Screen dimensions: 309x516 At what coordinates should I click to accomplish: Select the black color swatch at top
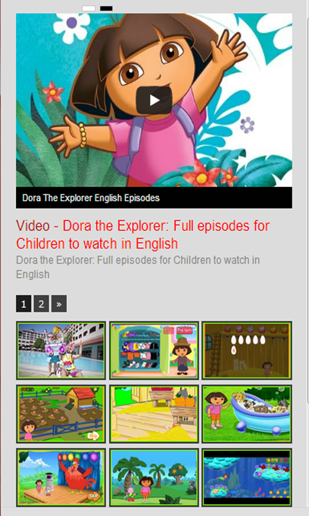(106, 8)
